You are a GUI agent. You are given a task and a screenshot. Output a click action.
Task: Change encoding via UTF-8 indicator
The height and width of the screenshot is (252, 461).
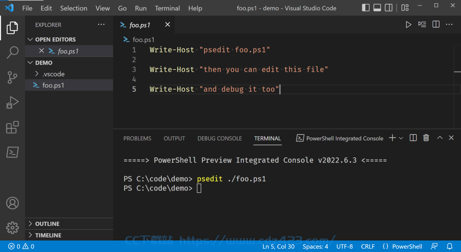pyautogui.click(x=345, y=247)
